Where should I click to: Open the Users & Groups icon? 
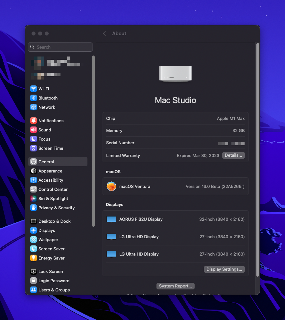tap(34, 290)
